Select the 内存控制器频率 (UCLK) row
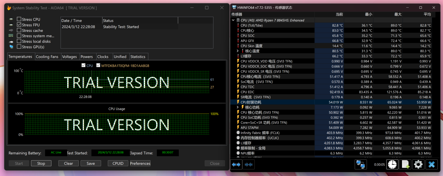443x176 pixels. (x=331, y=138)
